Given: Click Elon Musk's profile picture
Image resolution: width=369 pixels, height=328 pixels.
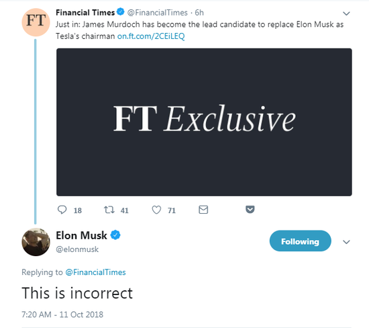Looking at the screenshot, I should coord(36,242).
